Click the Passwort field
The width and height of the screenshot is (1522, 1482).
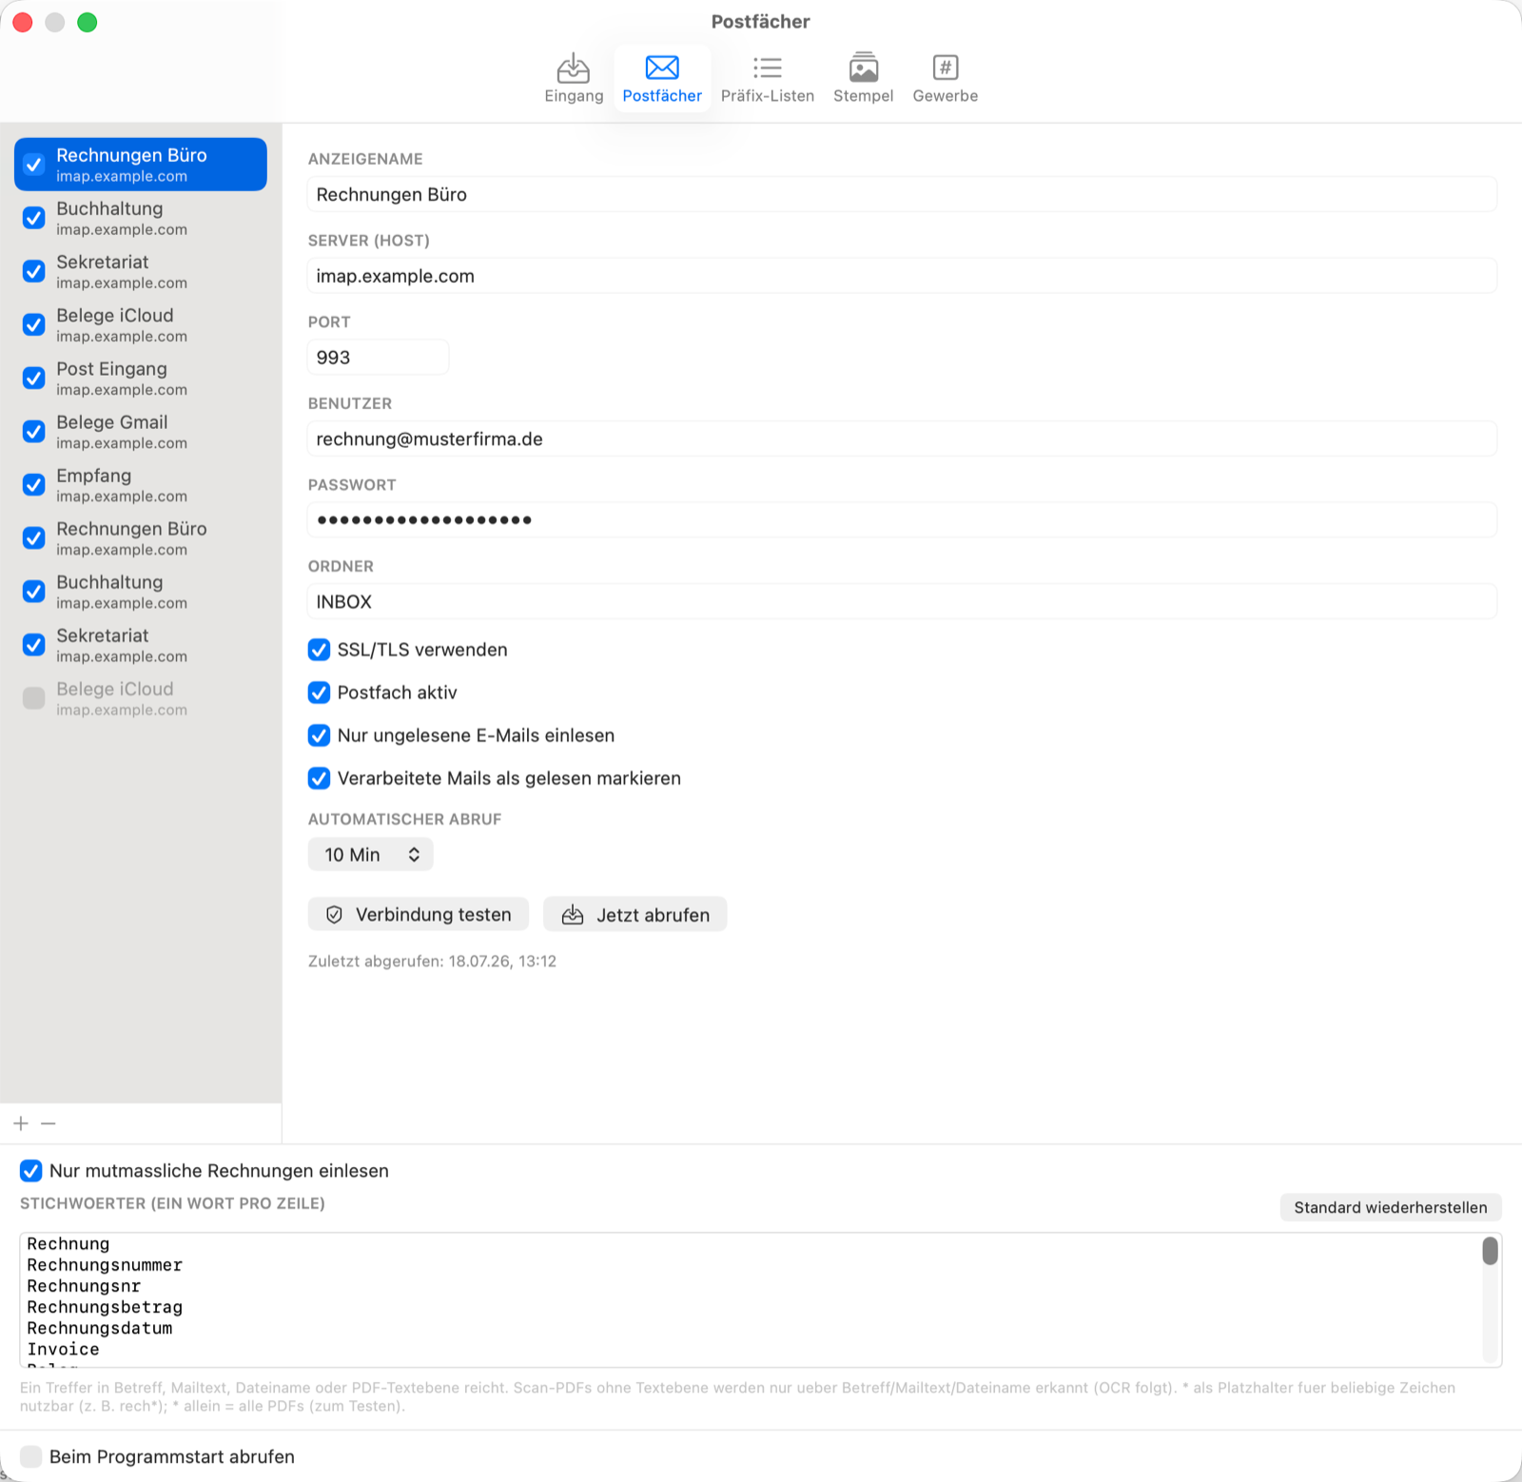pyautogui.click(x=902, y=519)
